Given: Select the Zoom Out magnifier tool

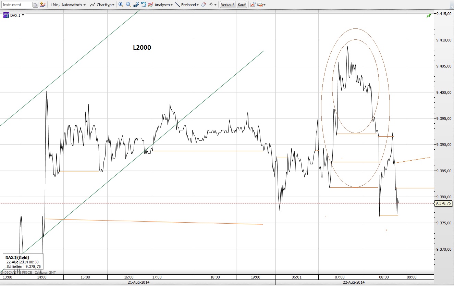Looking at the screenshot, I should pos(128,4).
